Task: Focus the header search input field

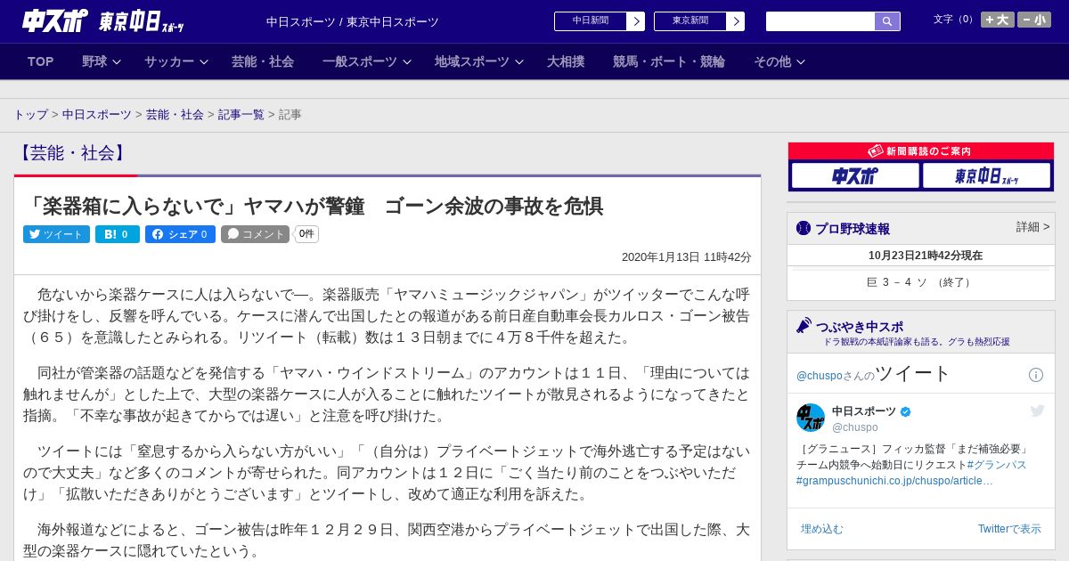Action: pos(820,21)
